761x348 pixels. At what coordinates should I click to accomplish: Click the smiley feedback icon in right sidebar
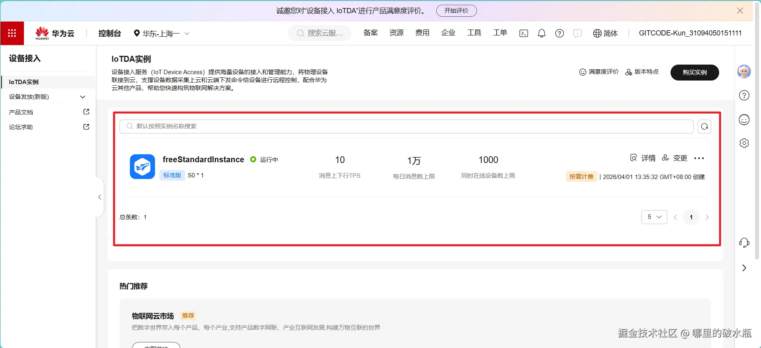point(744,120)
